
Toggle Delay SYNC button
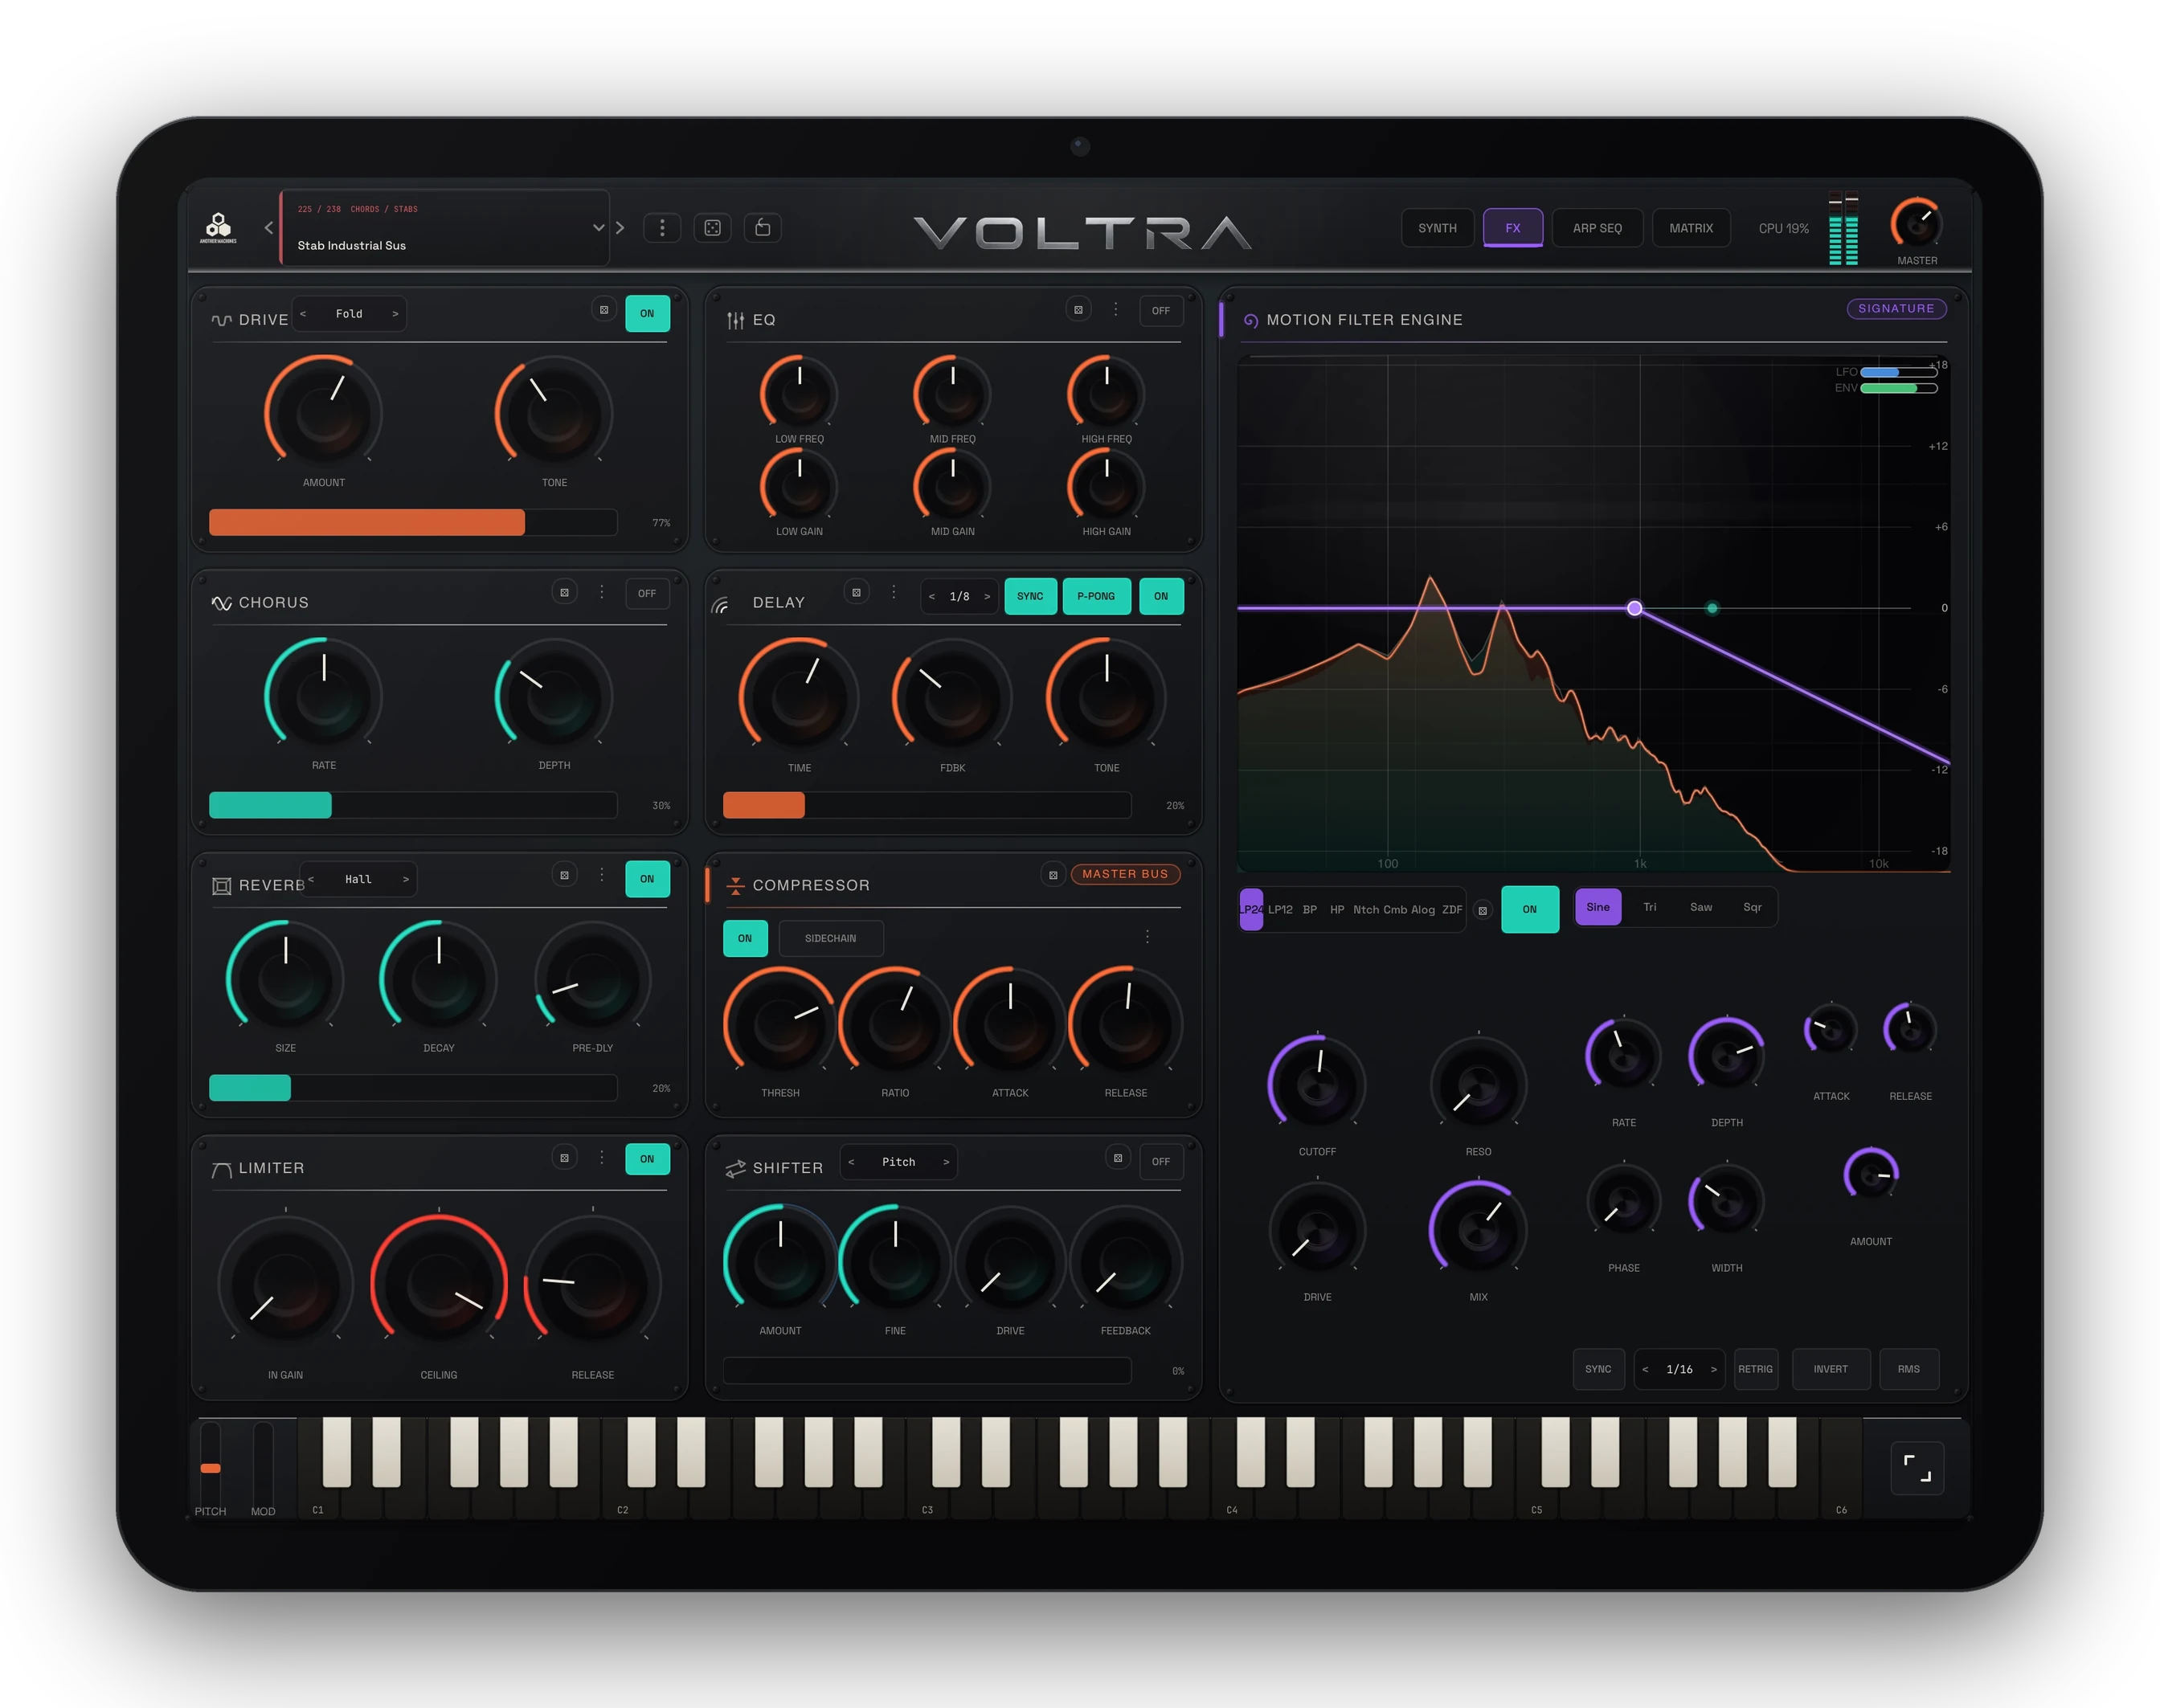tap(1030, 596)
